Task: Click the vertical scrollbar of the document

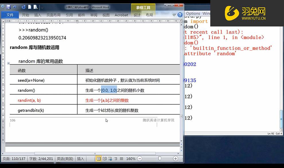Action: click(181, 86)
